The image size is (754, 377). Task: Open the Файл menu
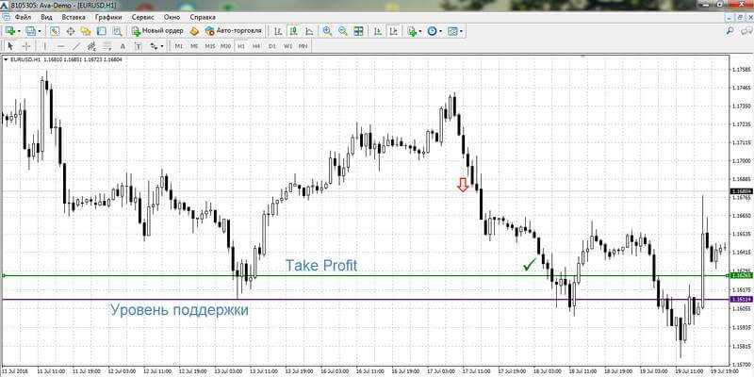pos(23,17)
